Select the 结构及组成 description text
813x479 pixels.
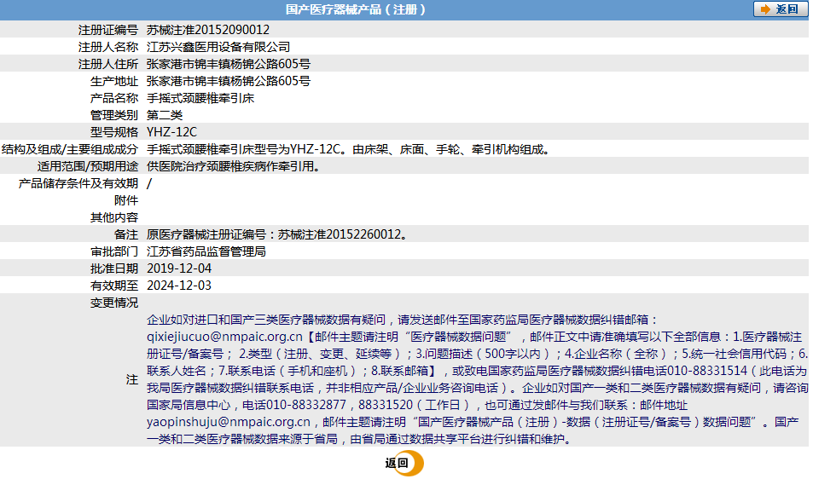pyautogui.click(x=350, y=149)
